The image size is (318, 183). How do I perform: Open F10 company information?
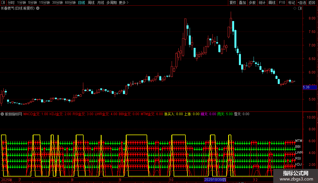coord(282,3)
